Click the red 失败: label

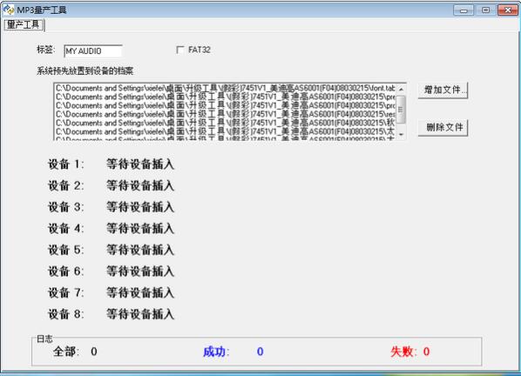click(403, 352)
